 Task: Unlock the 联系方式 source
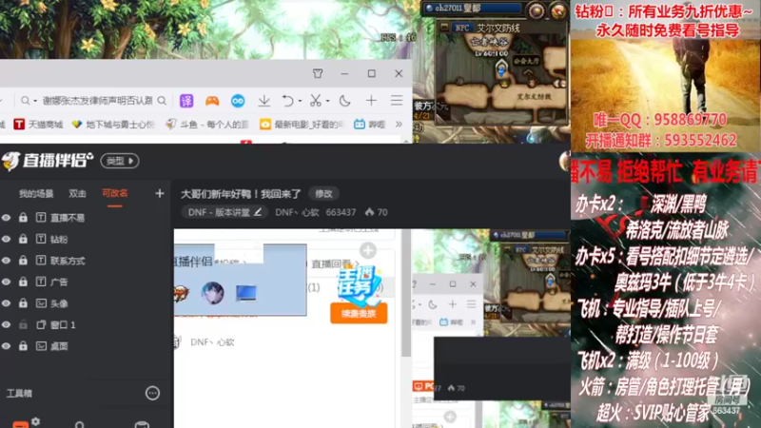tap(23, 260)
